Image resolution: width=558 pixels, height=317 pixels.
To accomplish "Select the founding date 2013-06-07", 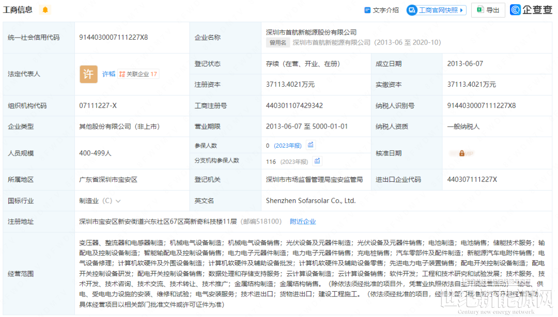I will click(465, 64).
